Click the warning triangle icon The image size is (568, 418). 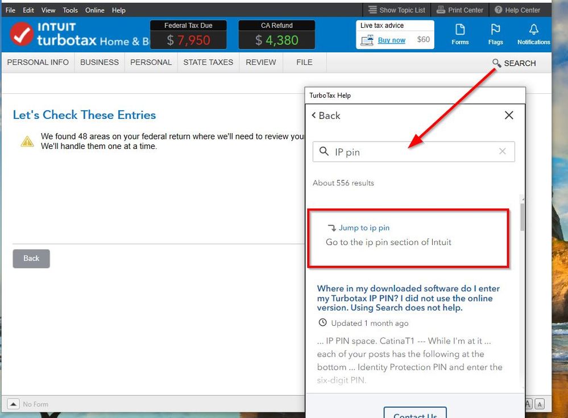[27, 141]
